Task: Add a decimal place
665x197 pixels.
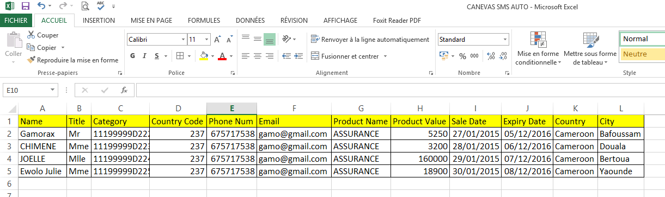Action: tap(490, 56)
